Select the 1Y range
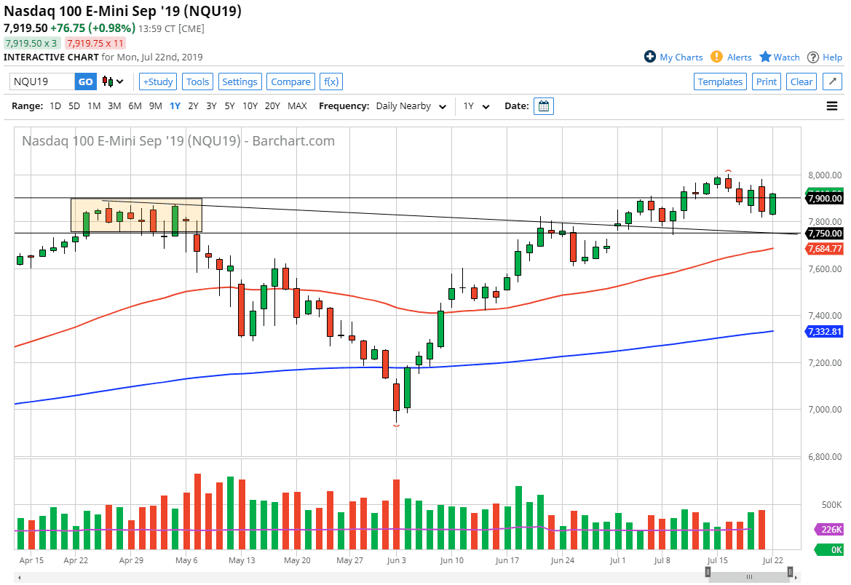The height and width of the screenshot is (585, 851). [x=175, y=106]
